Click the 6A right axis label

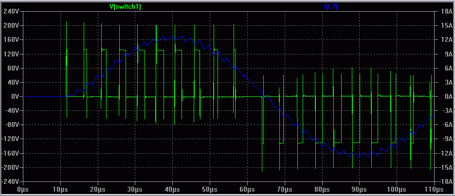coord(448,69)
